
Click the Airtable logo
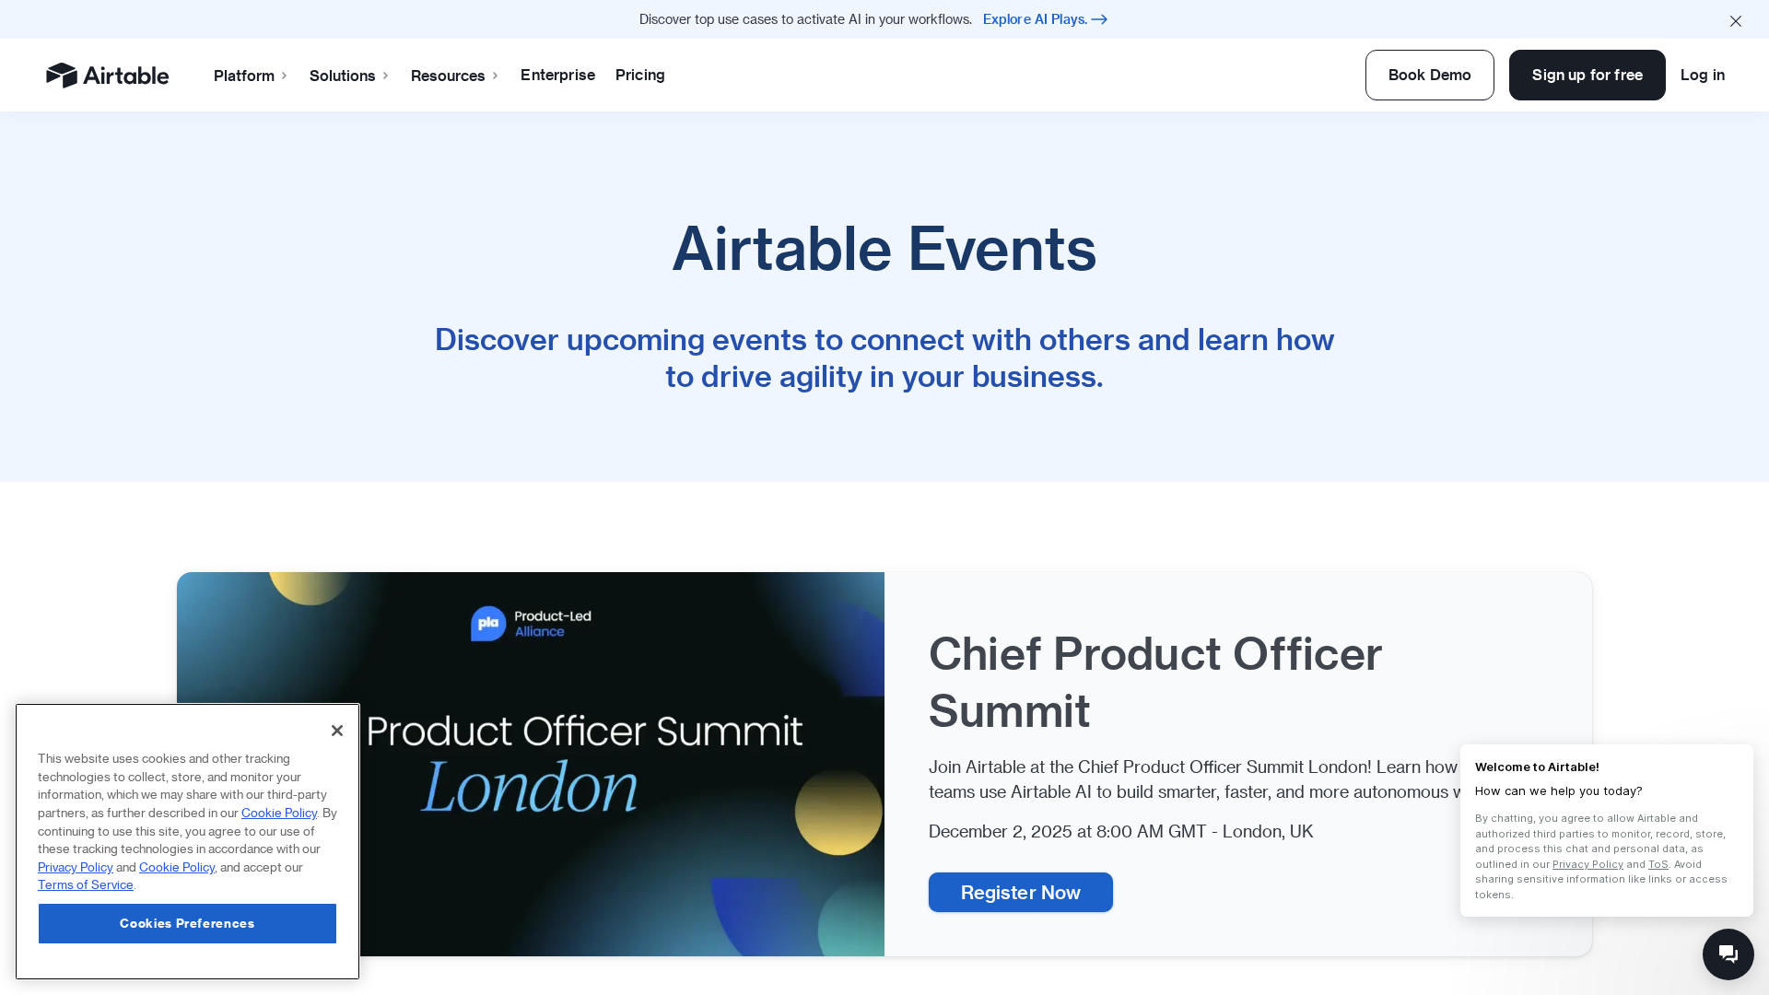click(x=107, y=76)
